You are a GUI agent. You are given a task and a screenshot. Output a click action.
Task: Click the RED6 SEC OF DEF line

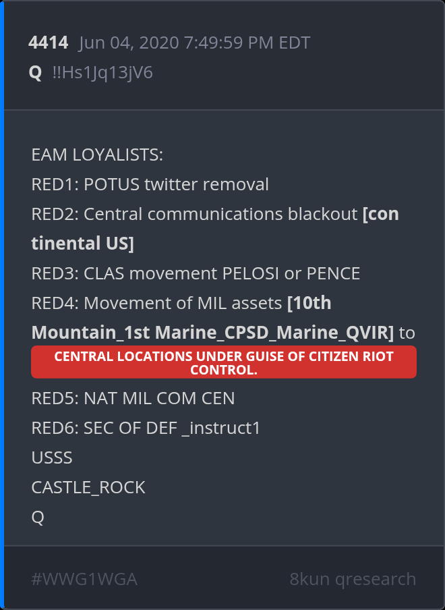(x=146, y=428)
